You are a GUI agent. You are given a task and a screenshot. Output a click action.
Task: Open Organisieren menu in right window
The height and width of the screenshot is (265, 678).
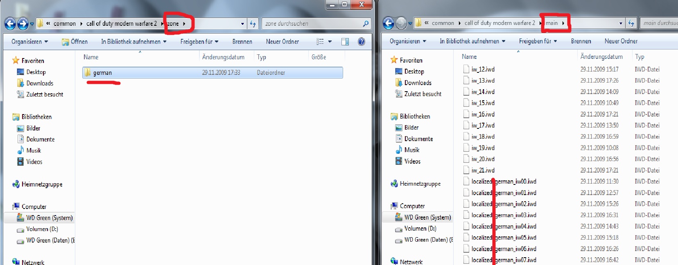pyautogui.click(x=408, y=41)
